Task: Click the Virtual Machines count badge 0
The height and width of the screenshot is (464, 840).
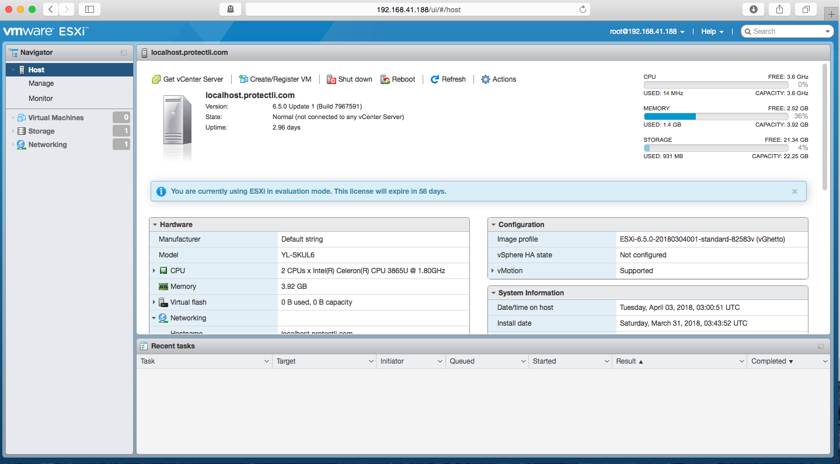Action: point(121,117)
